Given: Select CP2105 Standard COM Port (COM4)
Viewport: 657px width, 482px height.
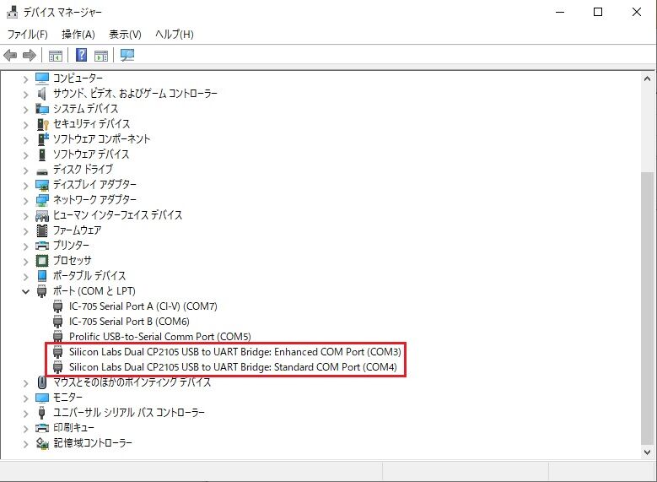Looking at the screenshot, I should (x=233, y=367).
